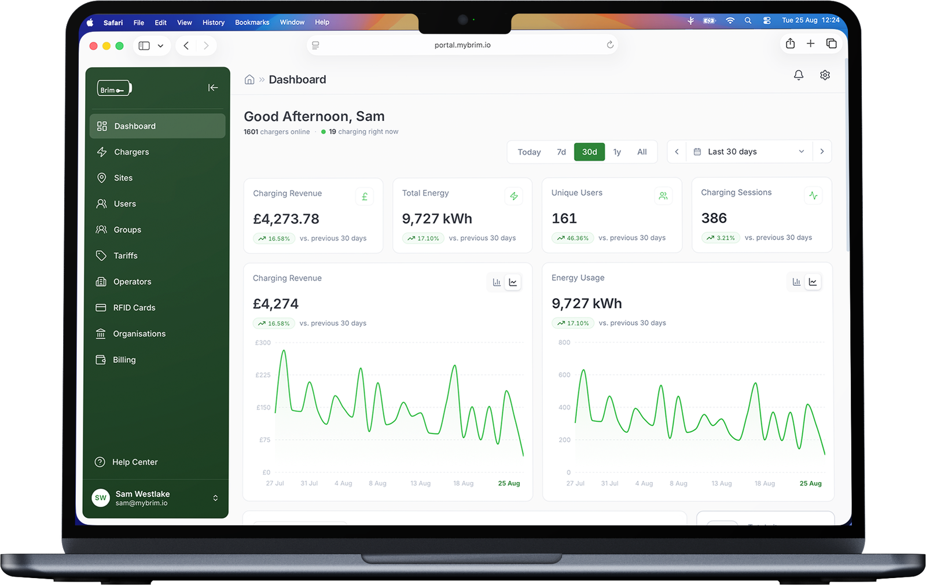
Task: Click the pulse icon on Charging Sessions card
Action: [x=813, y=196]
